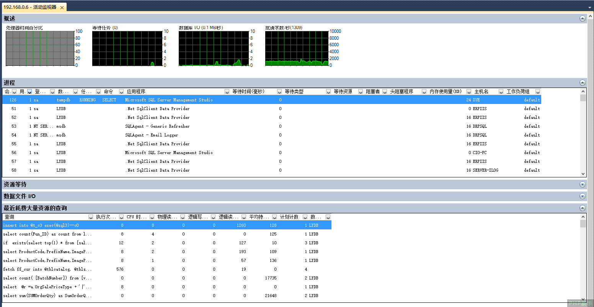Open the 内存使用量(KB) filter dropdown
594x307 pixels.
click(x=469, y=92)
